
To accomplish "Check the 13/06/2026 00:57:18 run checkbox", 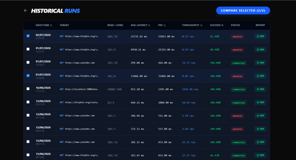I will (x=28, y=142).
